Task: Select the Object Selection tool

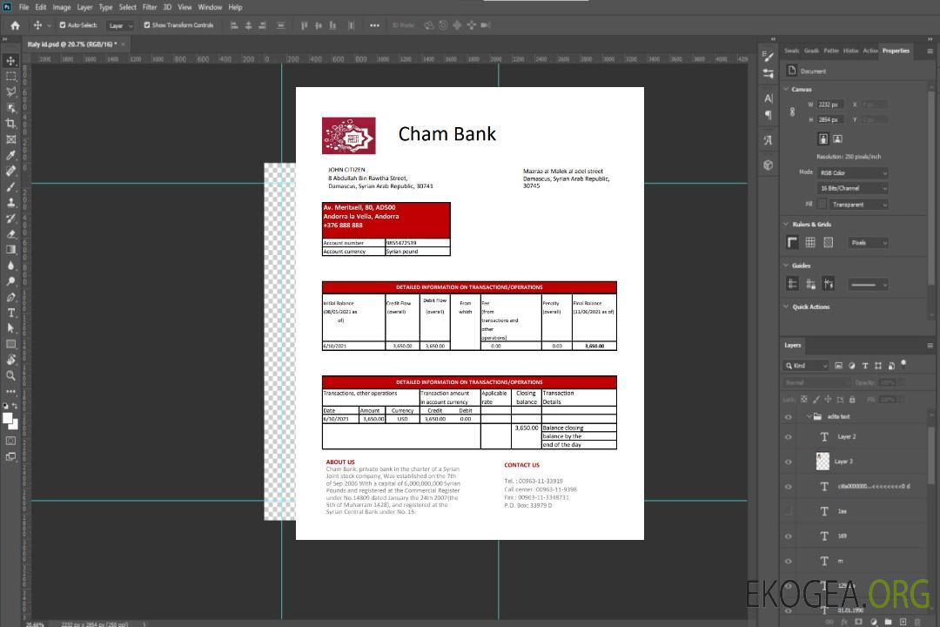Action: coord(10,108)
